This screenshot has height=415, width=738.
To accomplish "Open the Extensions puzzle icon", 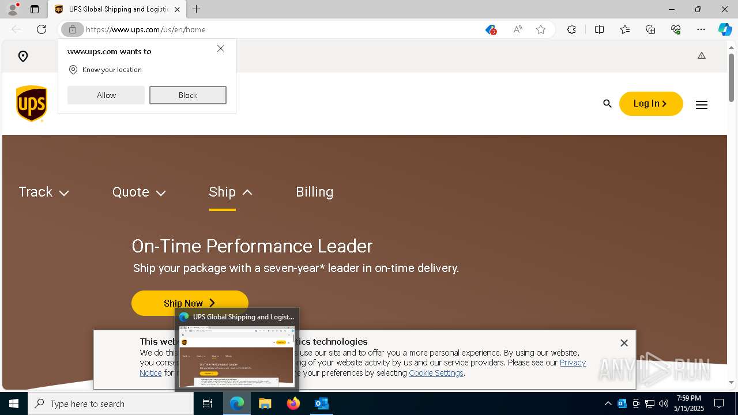I will (x=571, y=29).
